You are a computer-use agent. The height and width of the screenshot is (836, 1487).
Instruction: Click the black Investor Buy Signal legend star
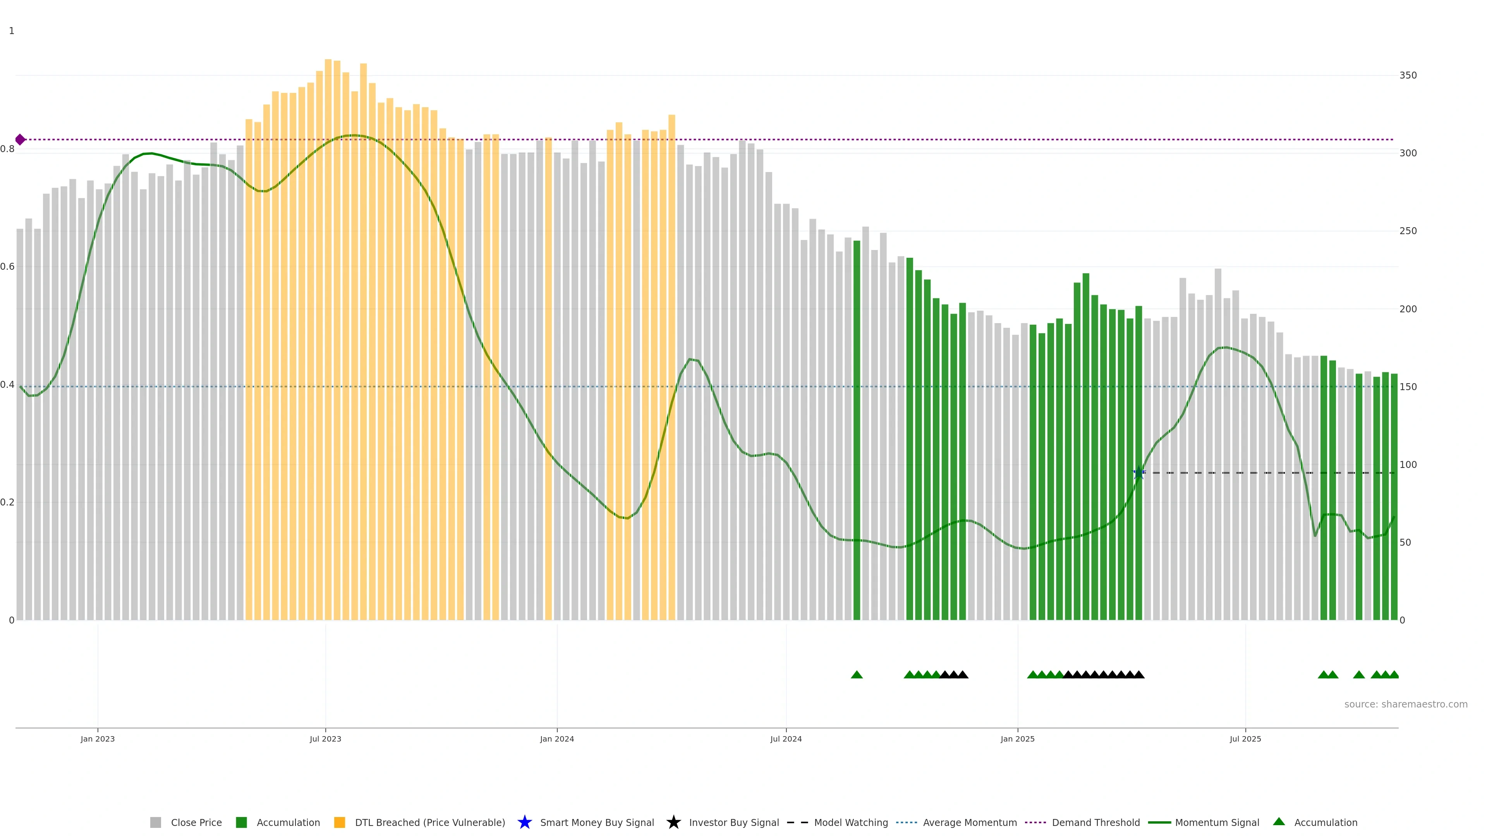pos(673,823)
